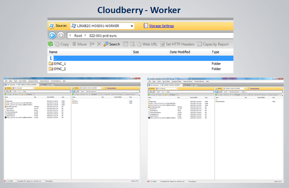Open File menu in left small window
Screen dimensions: 289x188
click(6, 81)
